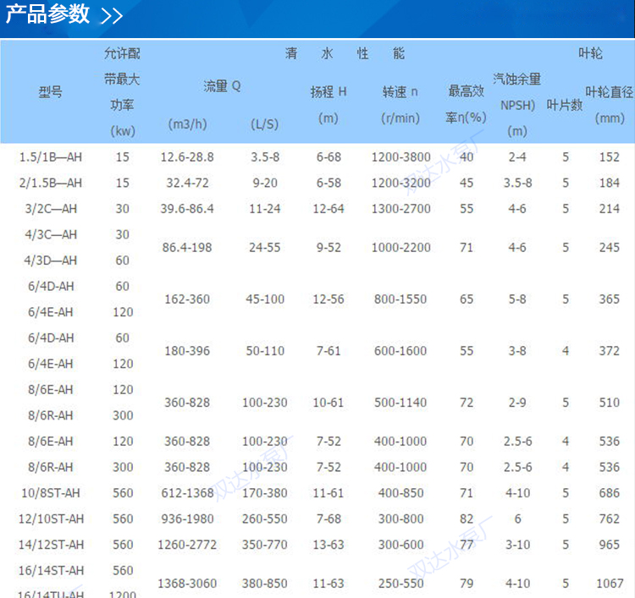Click L/S value 50-110
This screenshot has height=598, width=635.
tap(265, 351)
